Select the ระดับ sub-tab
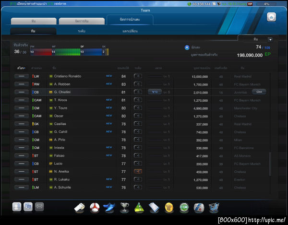Image resolution: width=288 pixels, height=225 pixels. [x=82, y=31]
